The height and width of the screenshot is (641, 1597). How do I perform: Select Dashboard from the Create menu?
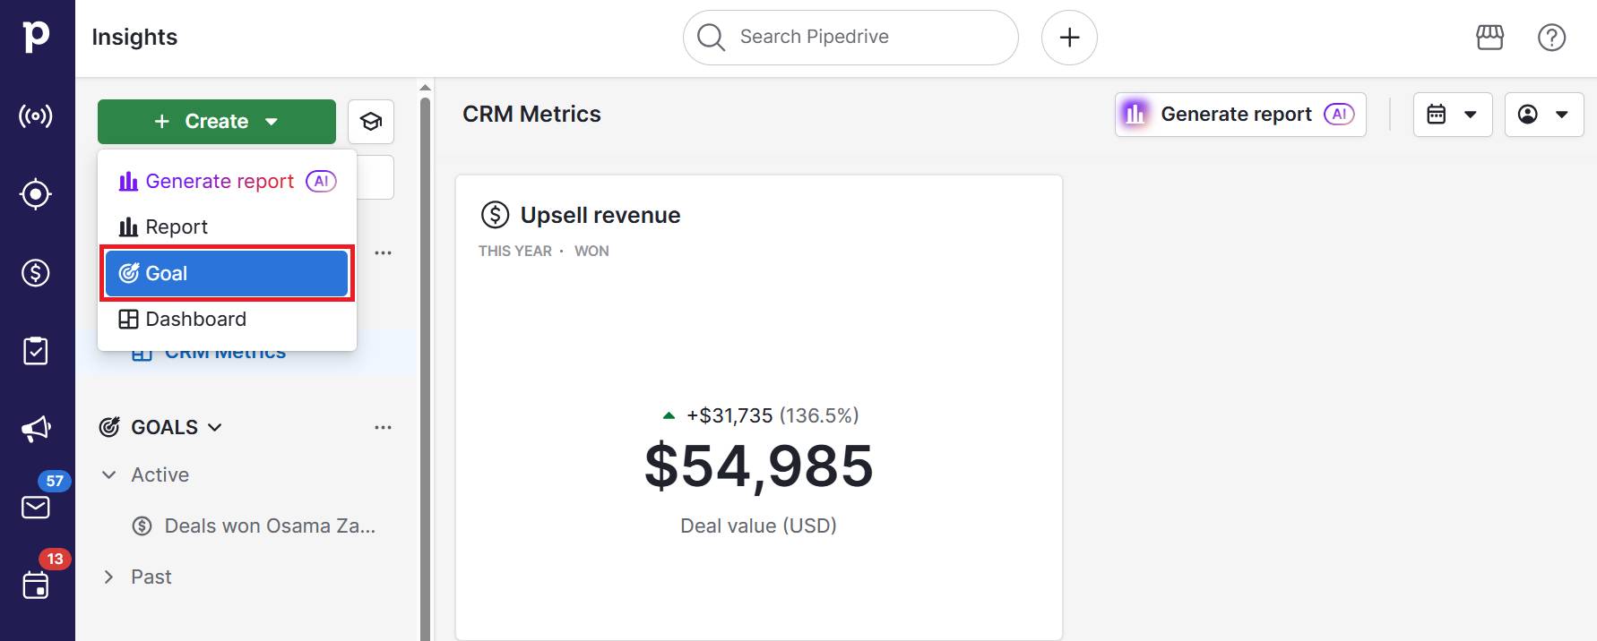(227, 320)
